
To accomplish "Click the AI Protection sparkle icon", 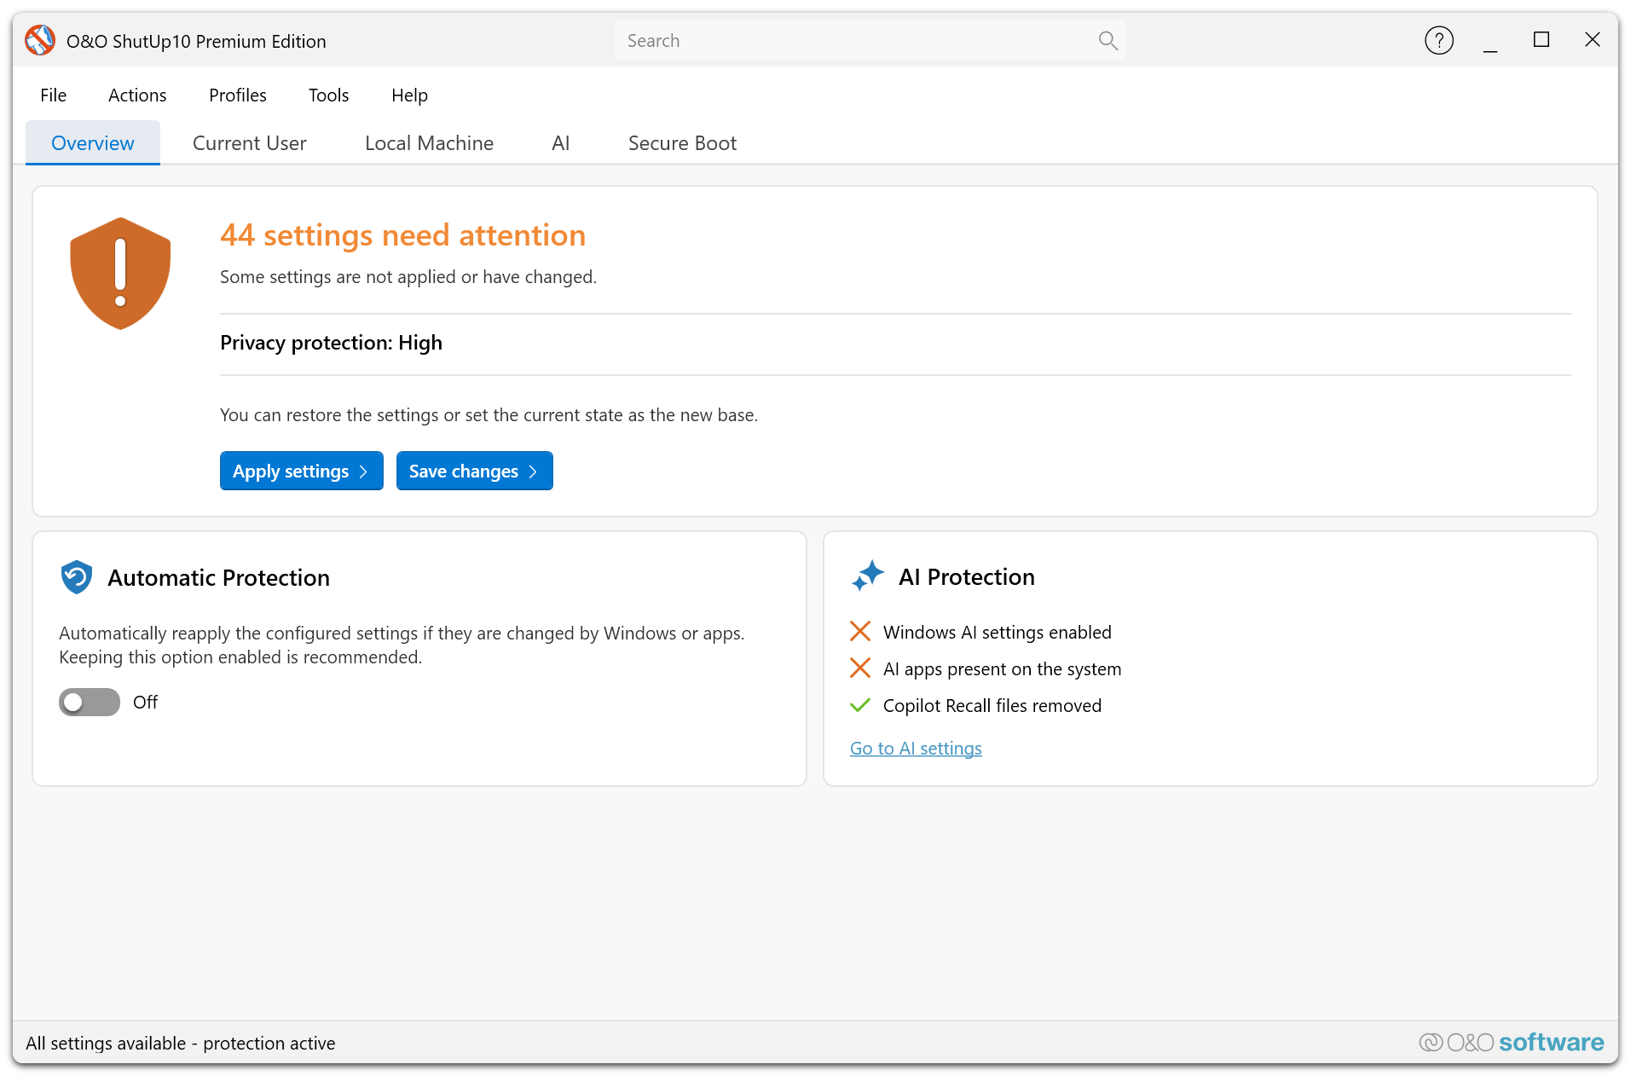I will (x=868, y=576).
